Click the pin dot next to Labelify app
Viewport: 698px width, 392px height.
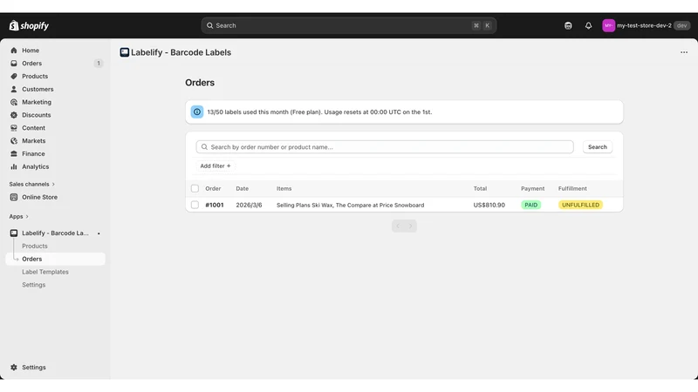[x=99, y=233]
